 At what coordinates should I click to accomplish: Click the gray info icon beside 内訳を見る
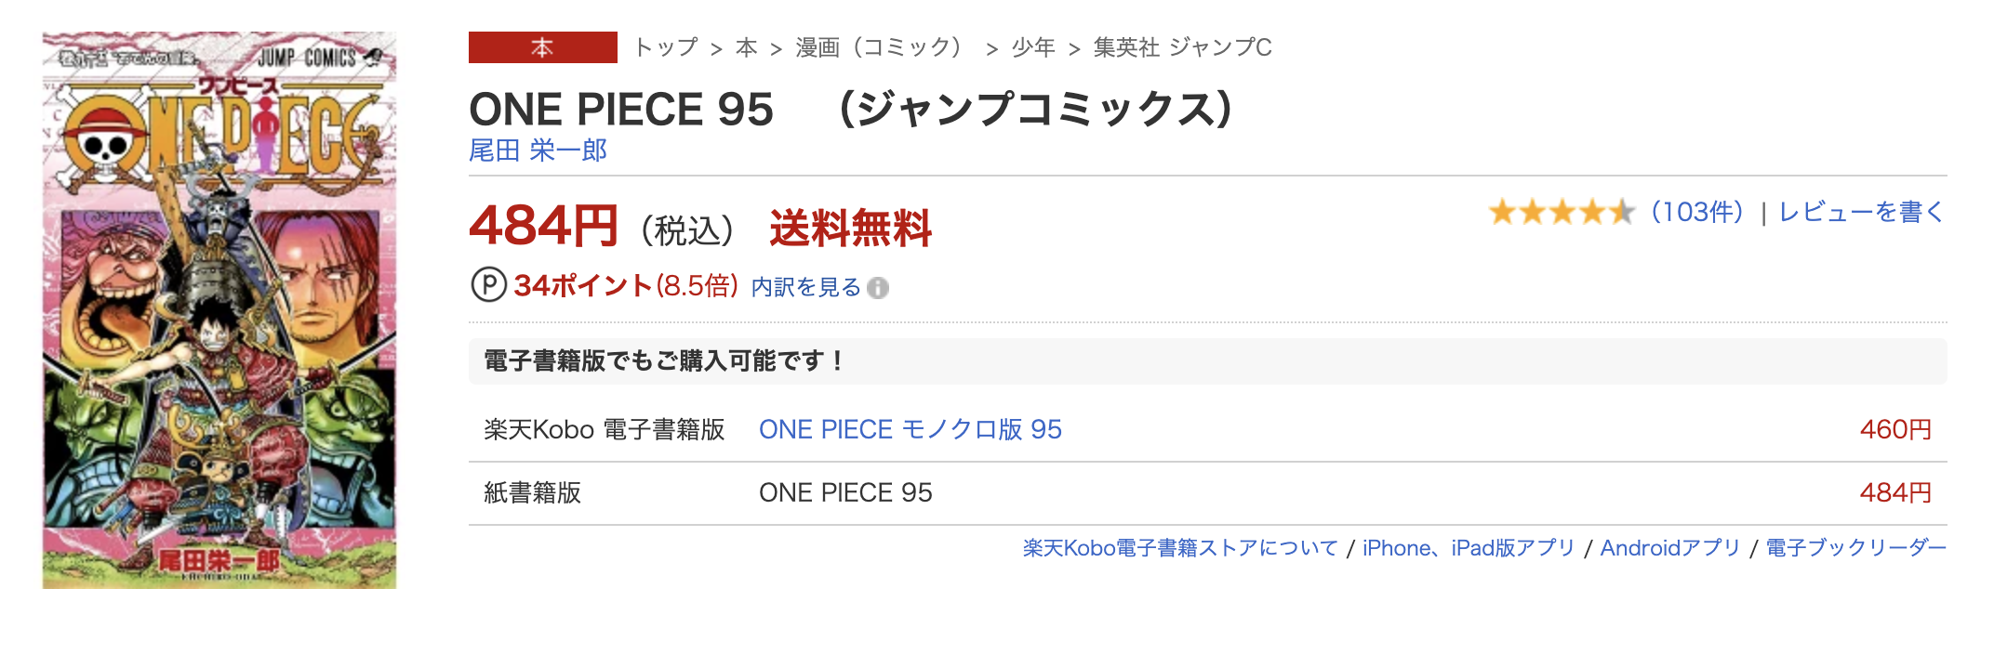click(x=878, y=288)
